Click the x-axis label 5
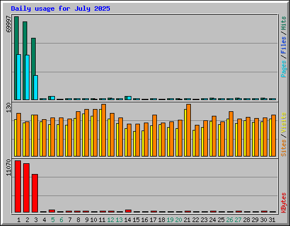The image size is (290, 226). (53, 220)
